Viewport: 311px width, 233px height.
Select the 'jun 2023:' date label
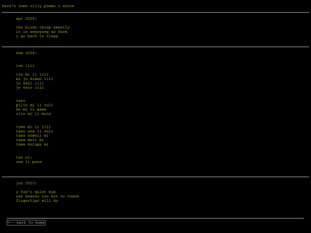[x=26, y=183]
